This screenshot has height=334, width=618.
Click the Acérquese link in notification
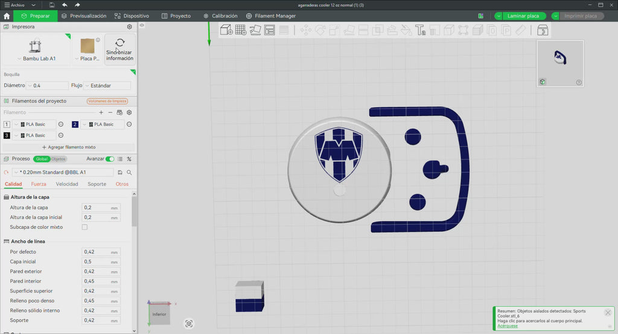(x=507, y=326)
